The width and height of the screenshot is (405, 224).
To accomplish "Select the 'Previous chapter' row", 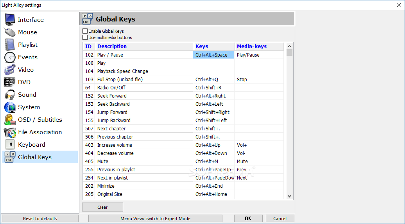I will (183, 137).
